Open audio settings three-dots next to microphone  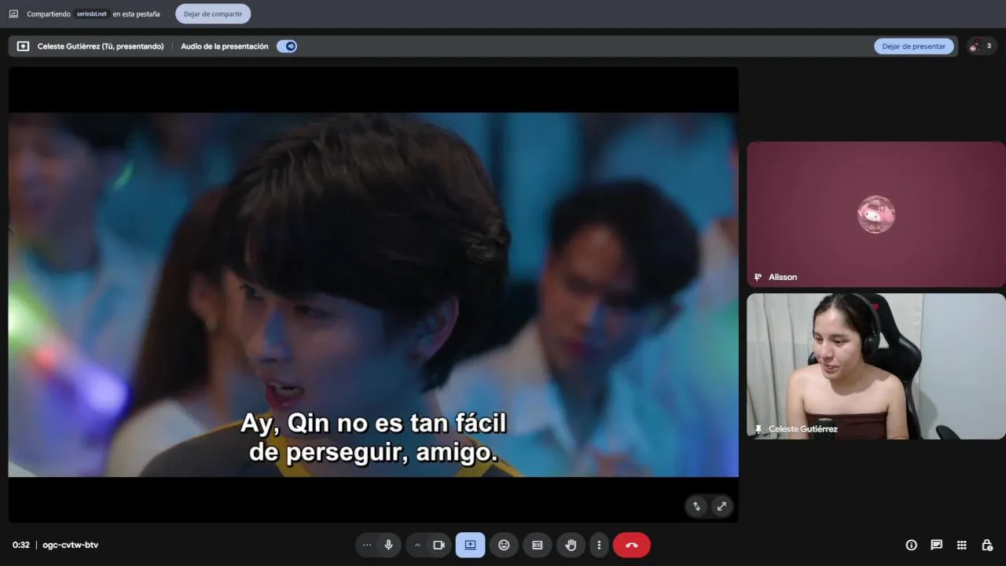tap(367, 545)
